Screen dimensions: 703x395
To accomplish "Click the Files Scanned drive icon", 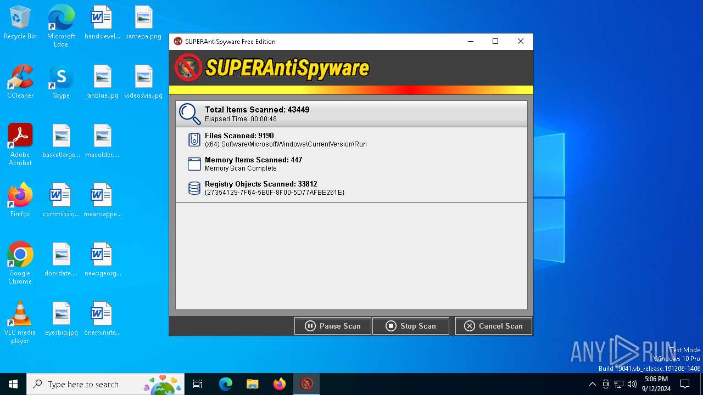I will [x=194, y=140].
